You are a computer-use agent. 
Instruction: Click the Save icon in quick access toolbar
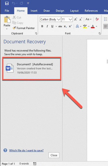click(7, 3)
